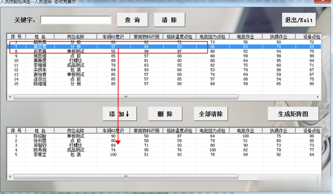Click the 清除 clear button
Viewport: 333px width, 194px height.
point(169,20)
